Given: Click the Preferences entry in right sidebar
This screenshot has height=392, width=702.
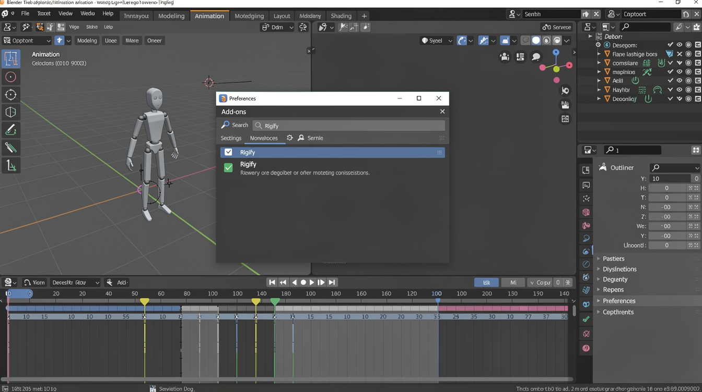Looking at the screenshot, I should point(619,301).
